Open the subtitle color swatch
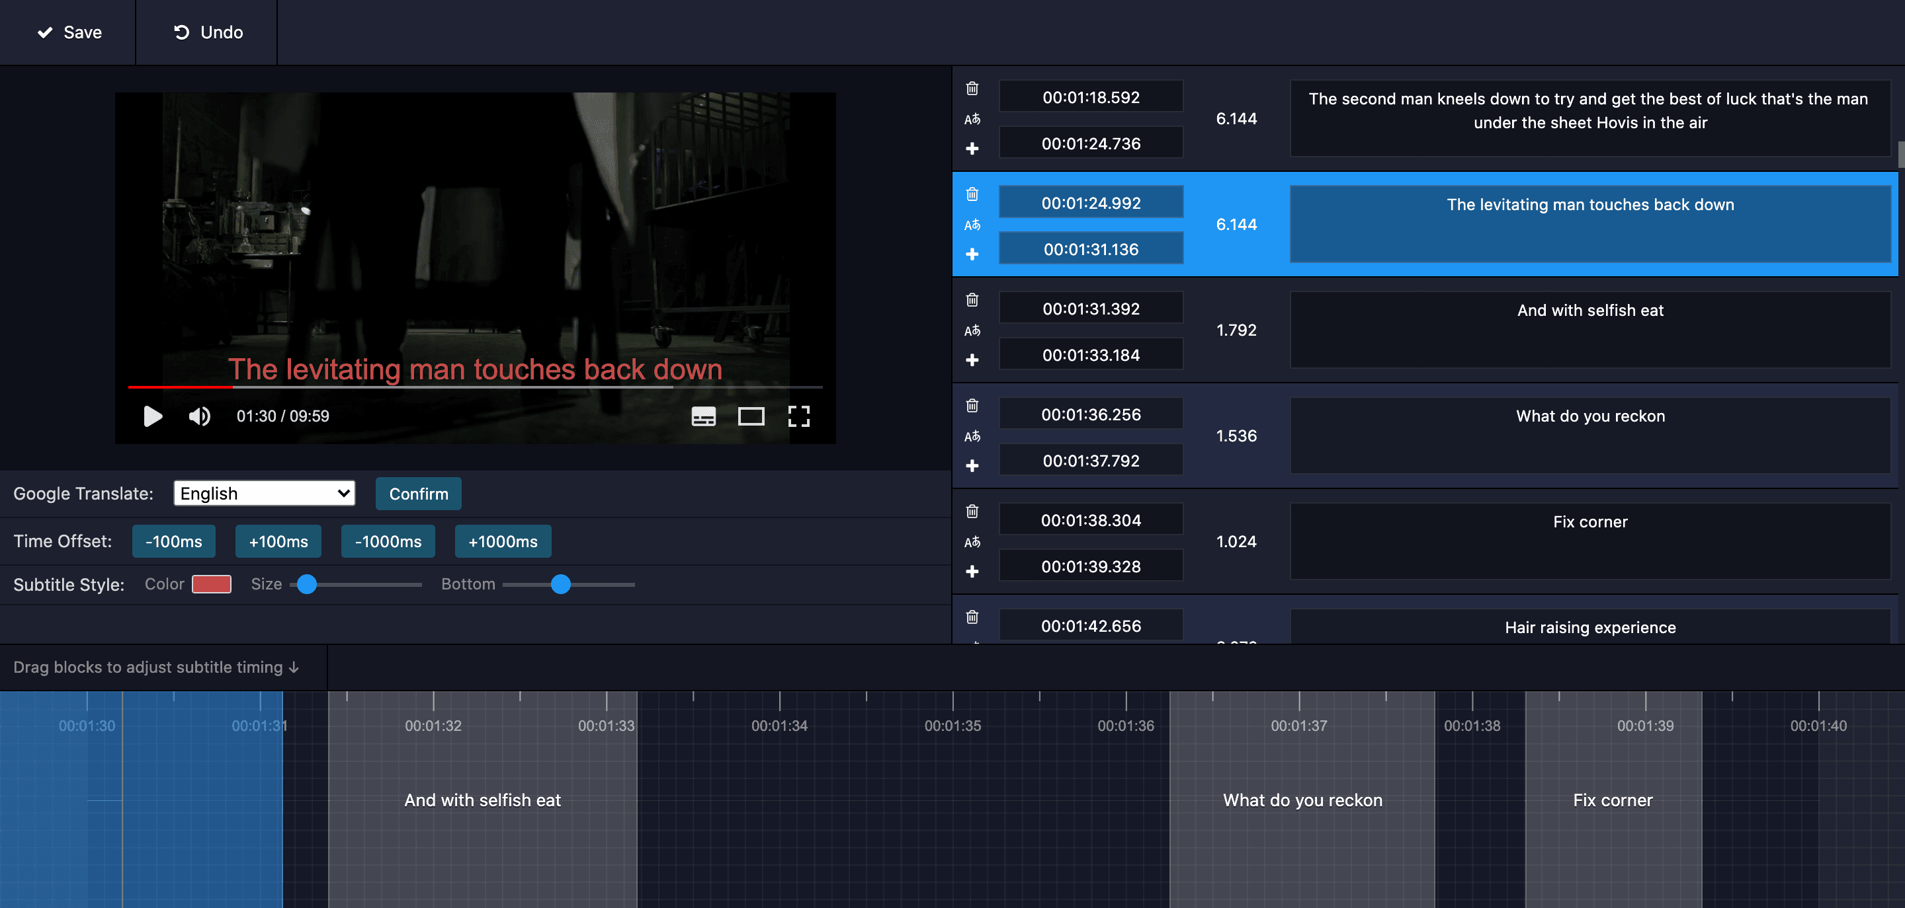The image size is (1905, 908). click(212, 584)
